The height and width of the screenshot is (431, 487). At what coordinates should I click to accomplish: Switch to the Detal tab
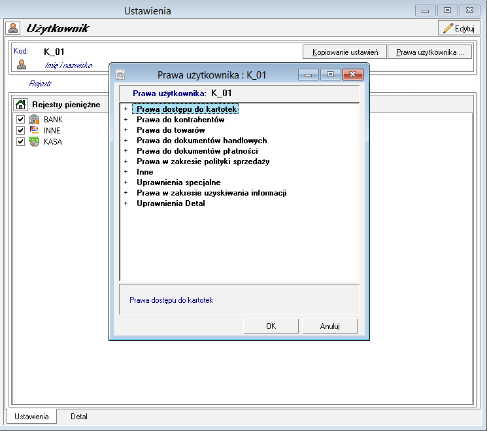[x=79, y=417]
